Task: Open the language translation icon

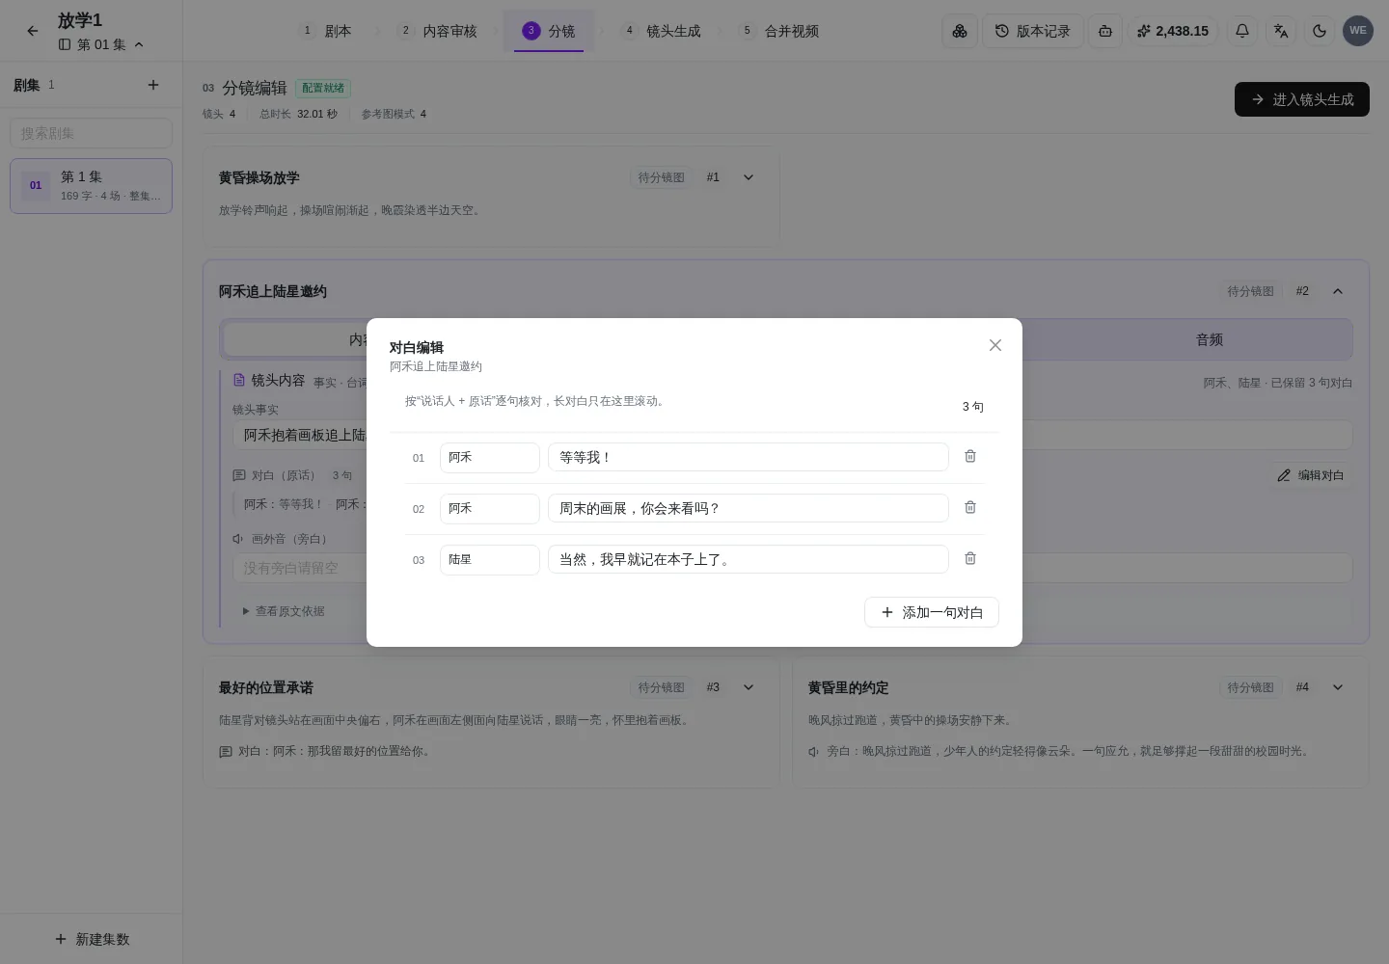Action: [1281, 31]
